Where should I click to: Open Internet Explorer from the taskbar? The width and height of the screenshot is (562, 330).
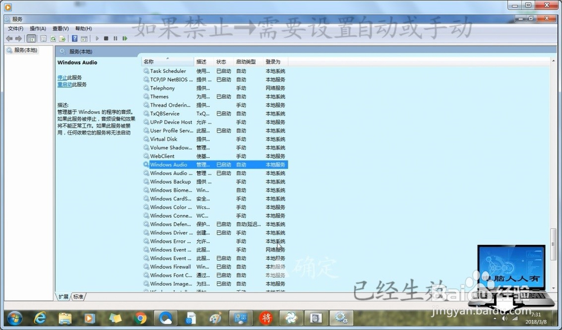click(x=40, y=318)
